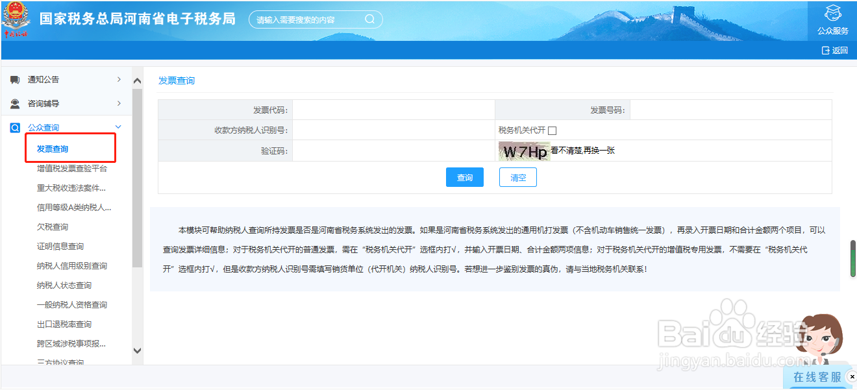Click the 咨询辅导 person icon in sidebar
The image size is (857, 390).
pyautogui.click(x=16, y=103)
